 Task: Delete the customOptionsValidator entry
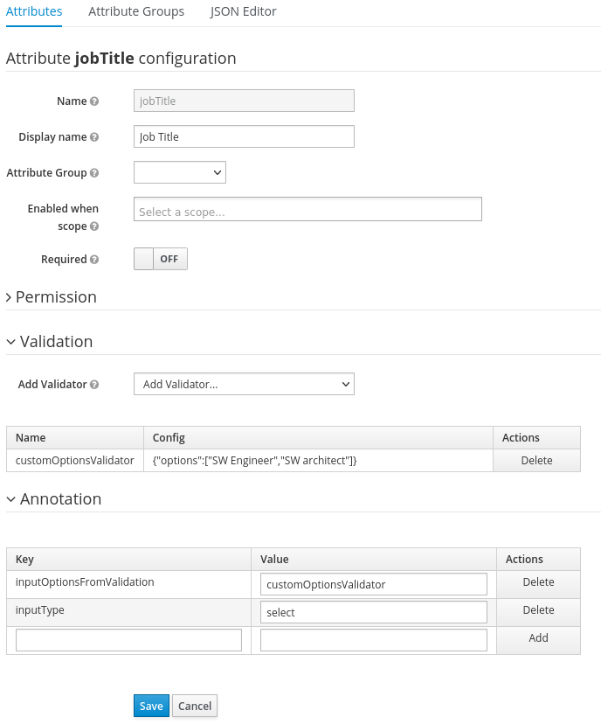(536, 460)
